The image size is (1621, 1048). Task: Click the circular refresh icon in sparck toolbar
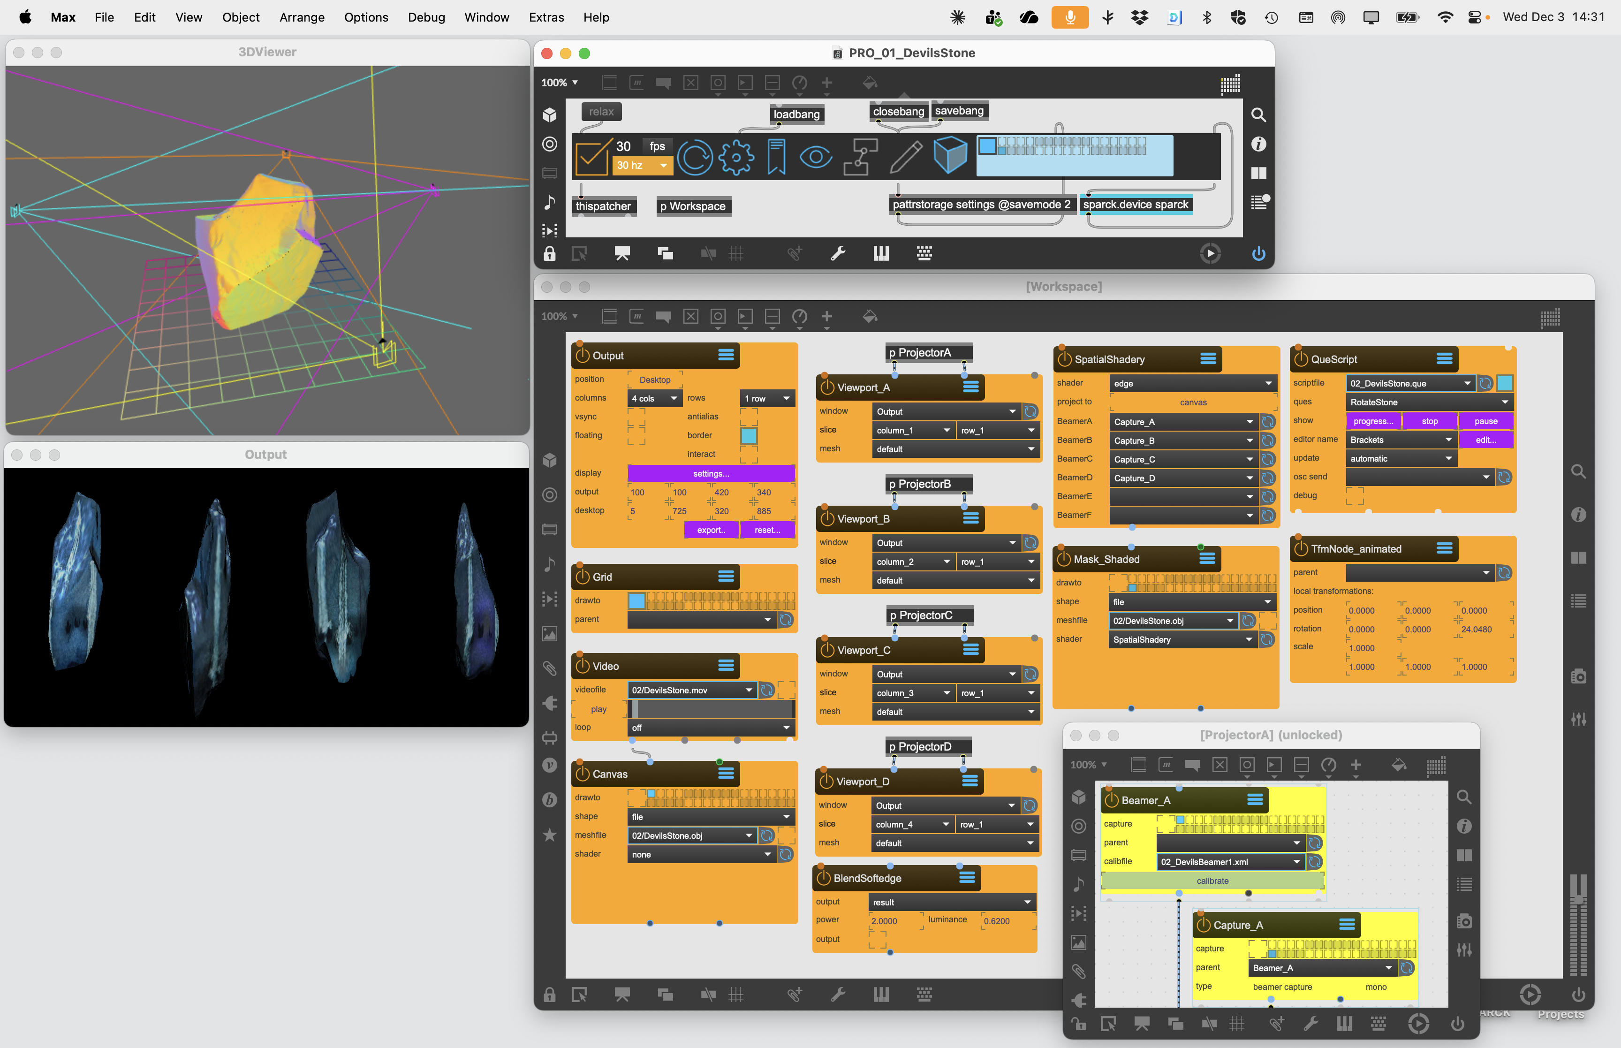coord(695,157)
